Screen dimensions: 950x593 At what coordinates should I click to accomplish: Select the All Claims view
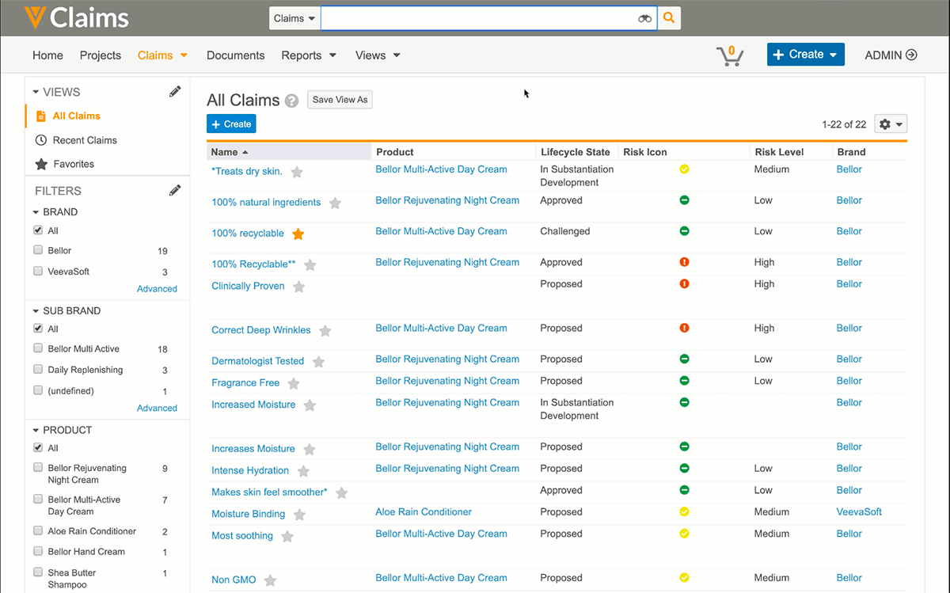77,116
